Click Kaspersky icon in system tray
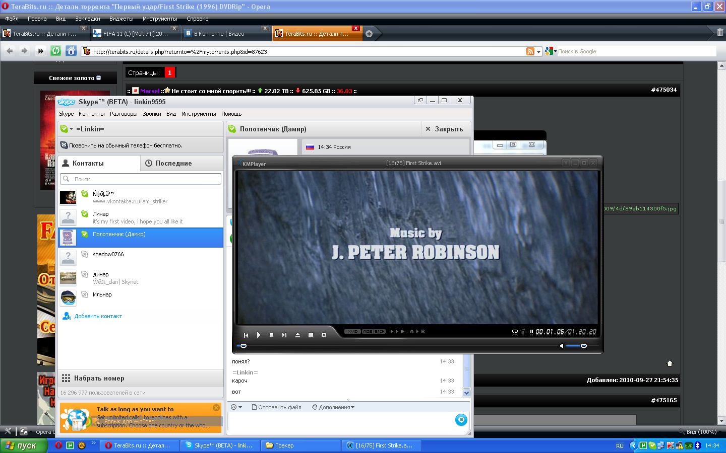Image resolution: width=726 pixels, height=453 pixels. [671, 445]
